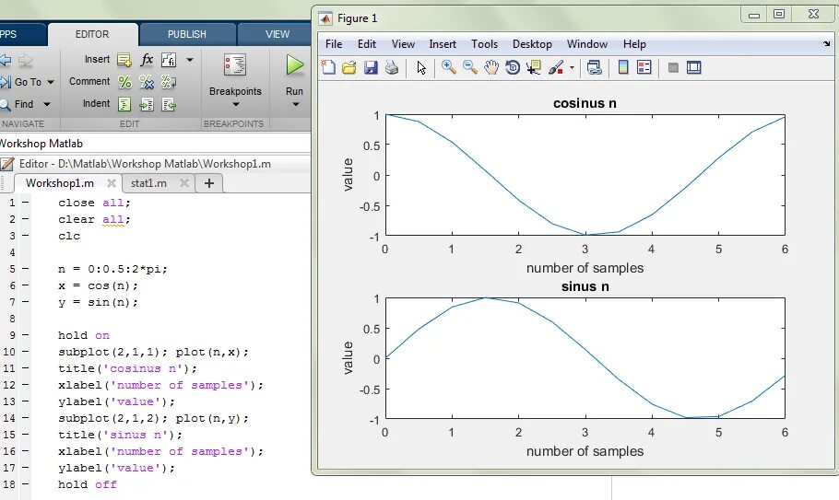Open the brush color dropdown arrow
This screenshot has height=500, width=839.
click(x=572, y=68)
